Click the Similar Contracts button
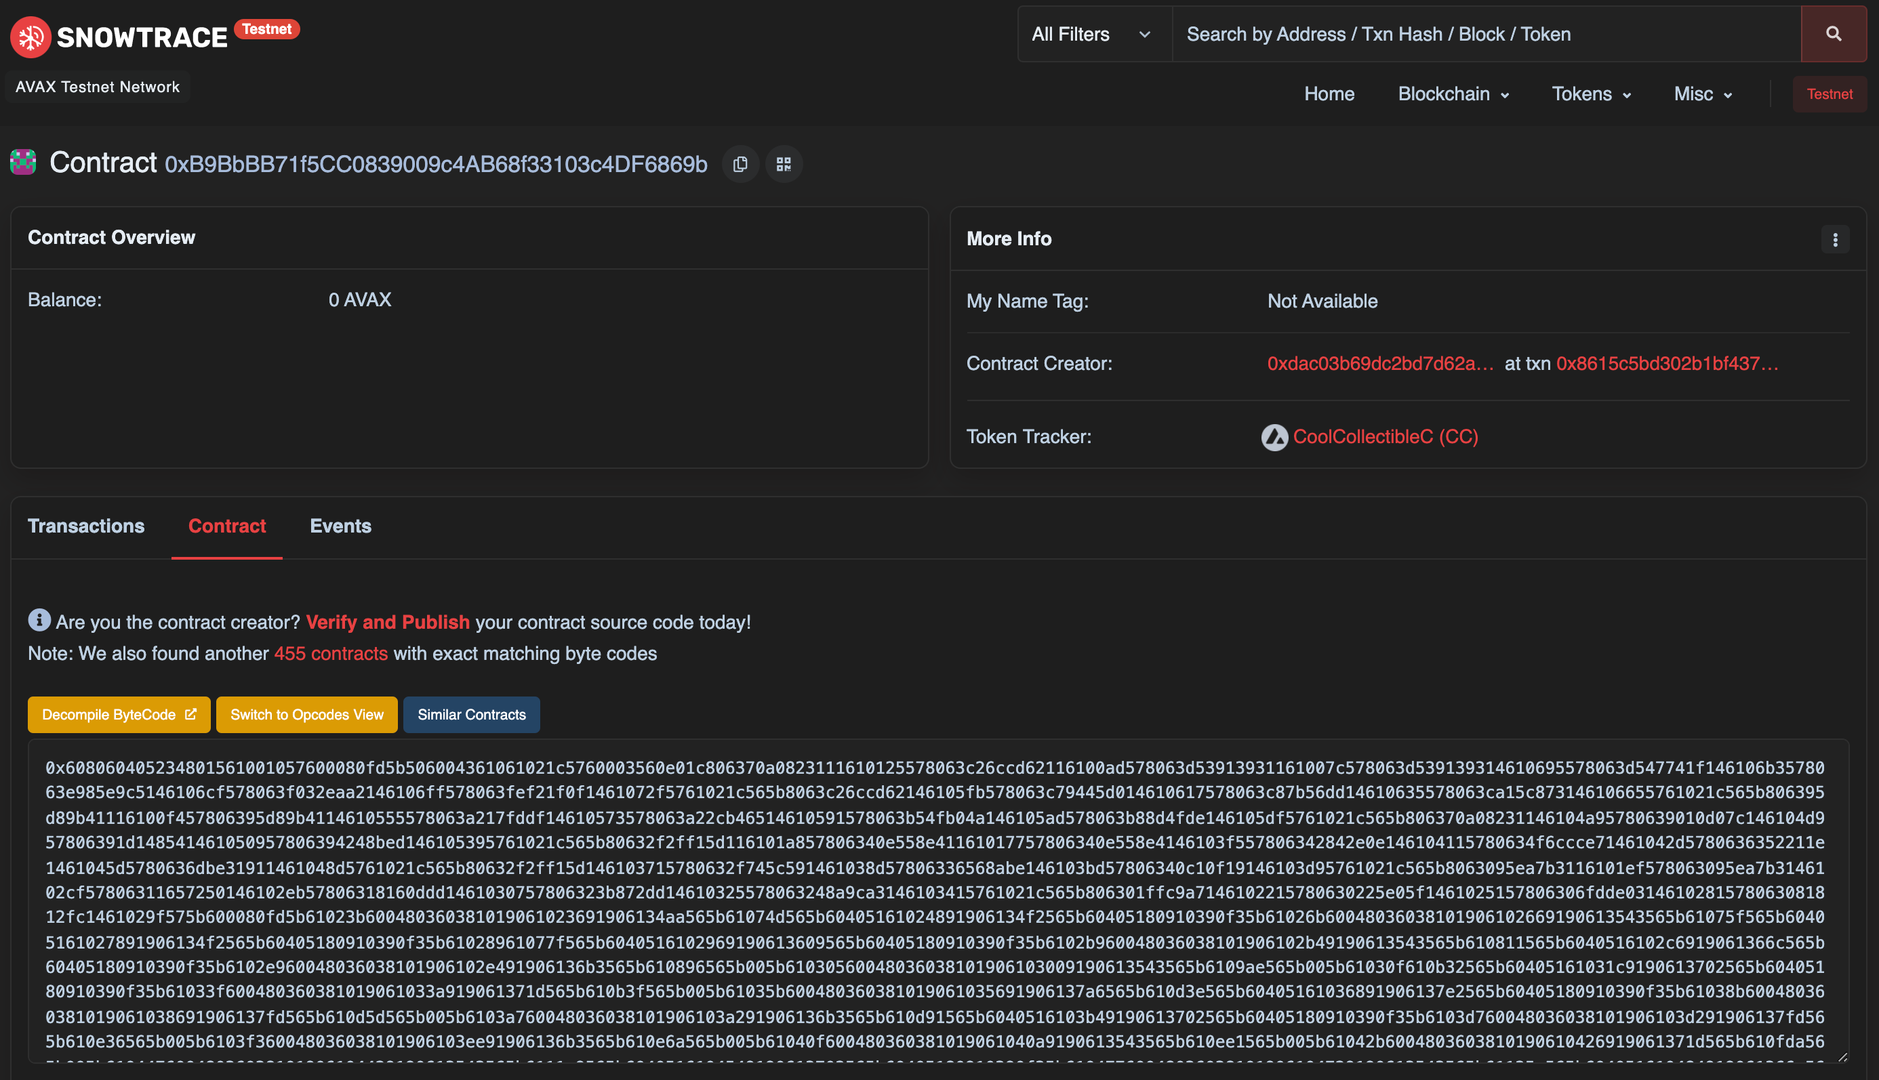The height and width of the screenshot is (1080, 1879). point(471,714)
